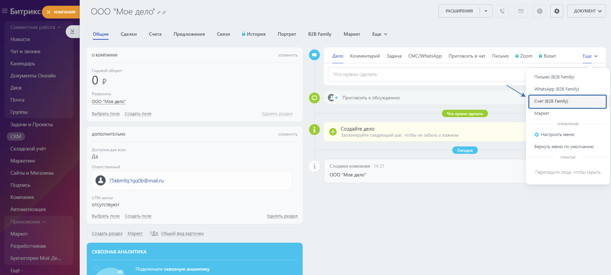Click the add-person icon for Пригласить к обсуждению
The width and height of the screenshot is (611, 275).
click(x=333, y=98)
